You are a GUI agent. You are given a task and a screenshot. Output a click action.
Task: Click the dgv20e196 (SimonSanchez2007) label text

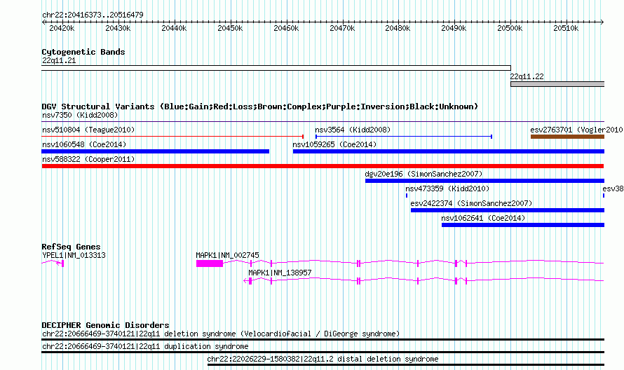pos(423,174)
